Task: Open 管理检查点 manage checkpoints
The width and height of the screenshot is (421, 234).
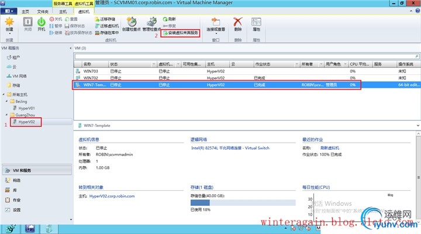Action: coord(151,24)
